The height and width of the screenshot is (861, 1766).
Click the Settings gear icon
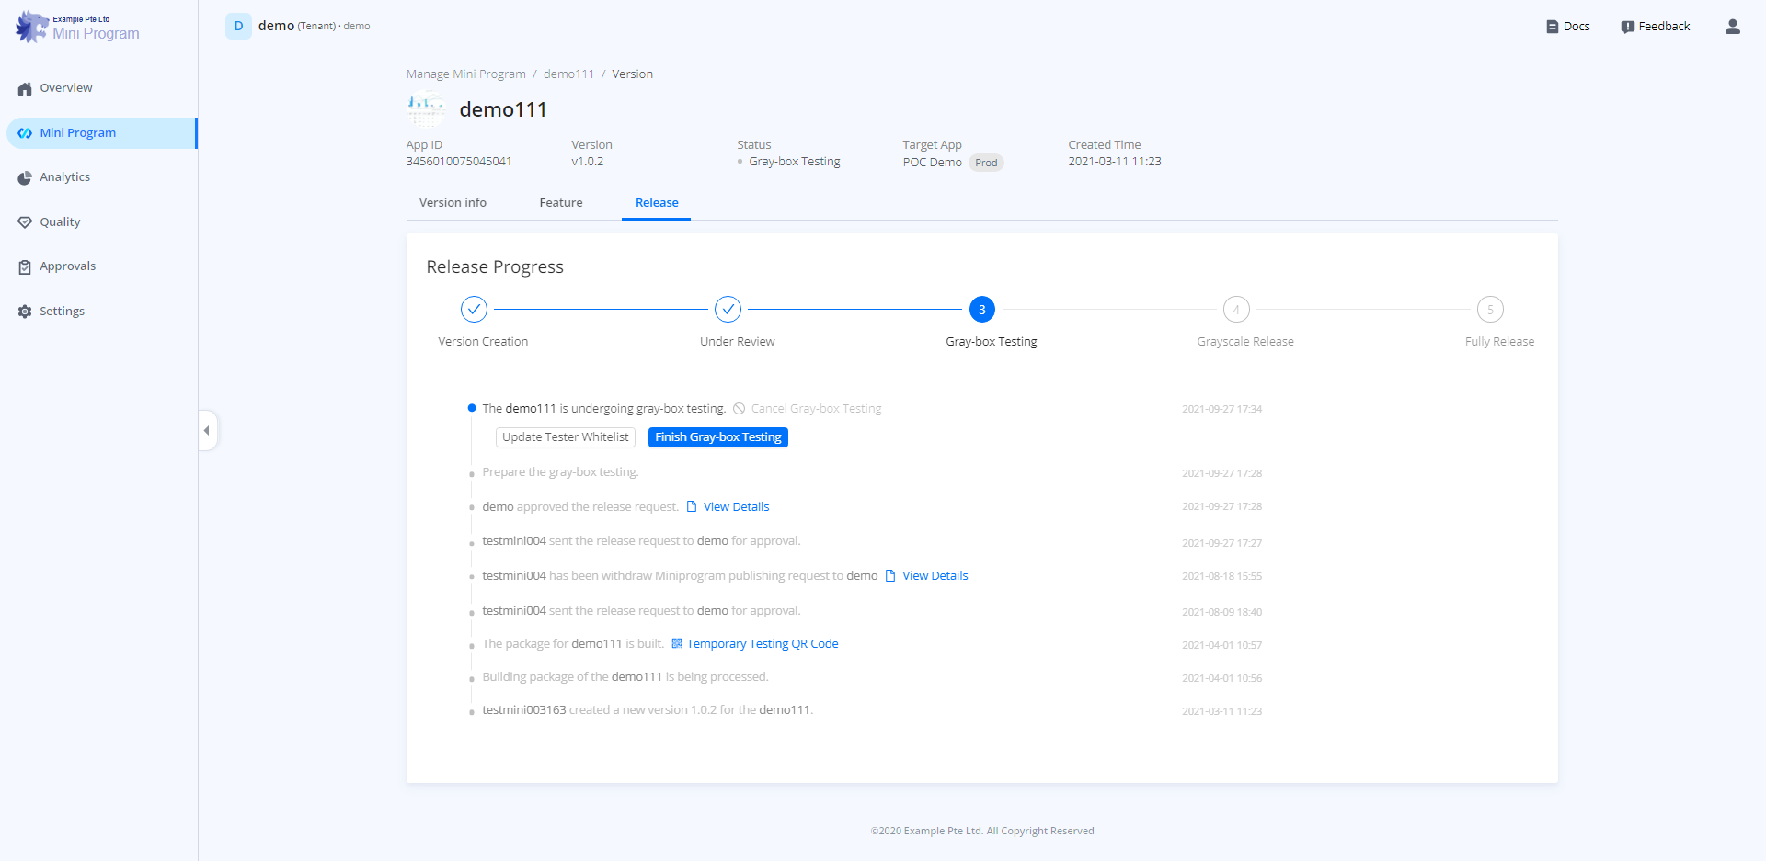click(25, 312)
